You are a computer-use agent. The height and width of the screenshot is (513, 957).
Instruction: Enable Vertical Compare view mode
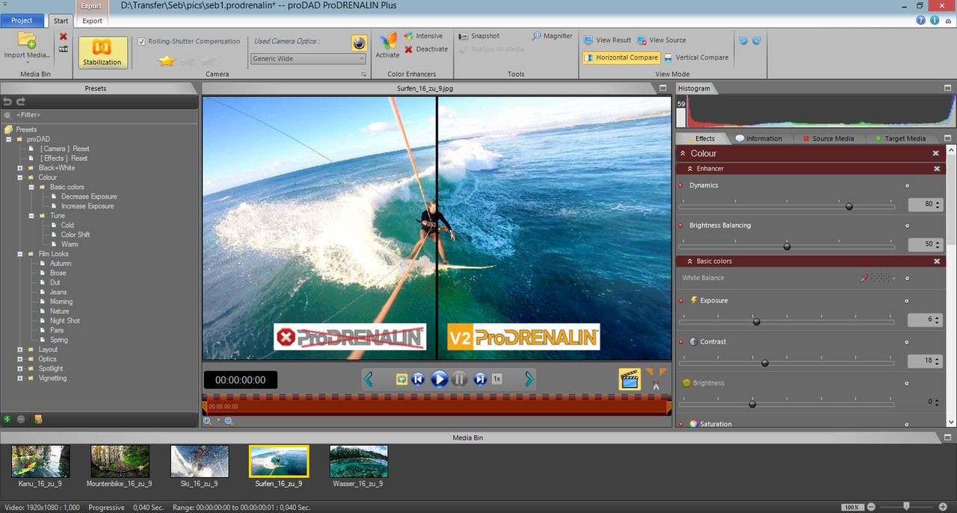click(696, 57)
